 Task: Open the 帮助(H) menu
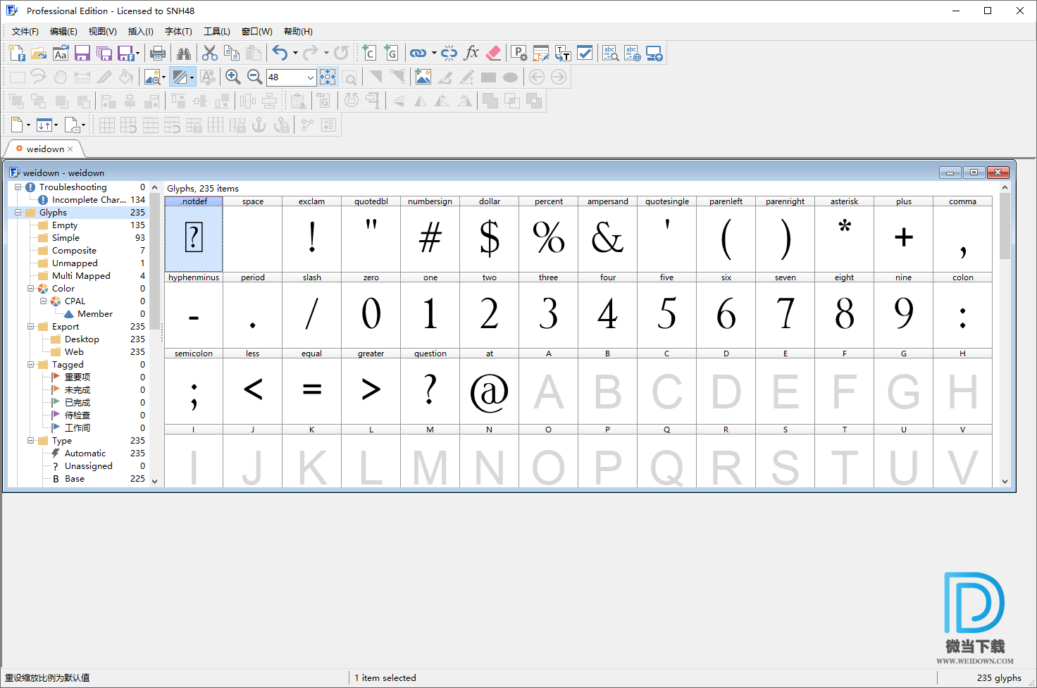point(298,32)
